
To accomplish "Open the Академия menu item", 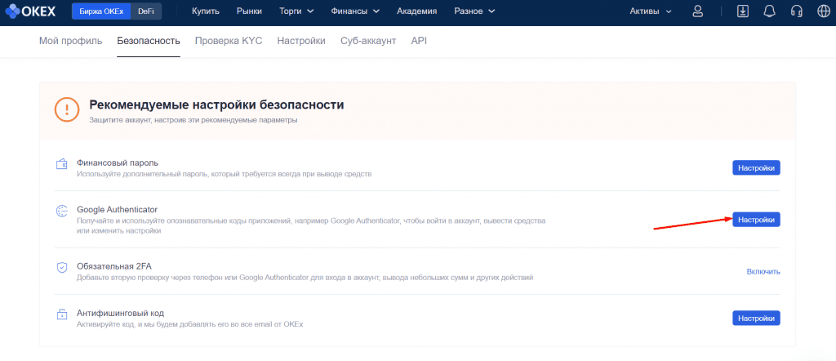I will [417, 11].
